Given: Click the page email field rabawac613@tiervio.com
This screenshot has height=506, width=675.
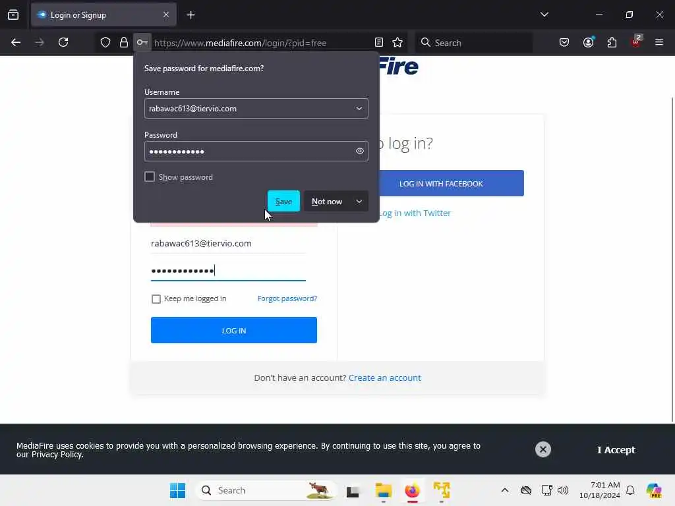Looking at the screenshot, I should tap(228, 244).
